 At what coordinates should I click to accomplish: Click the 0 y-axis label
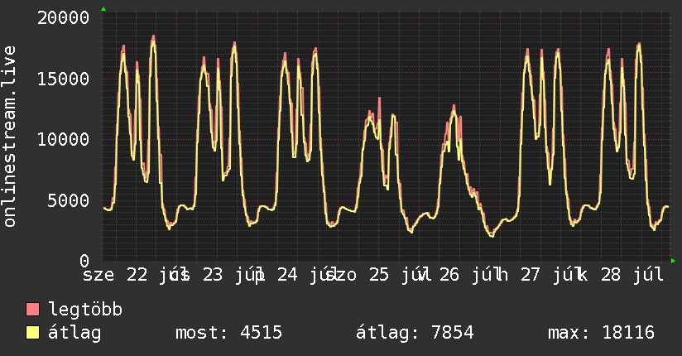(84, 261)
